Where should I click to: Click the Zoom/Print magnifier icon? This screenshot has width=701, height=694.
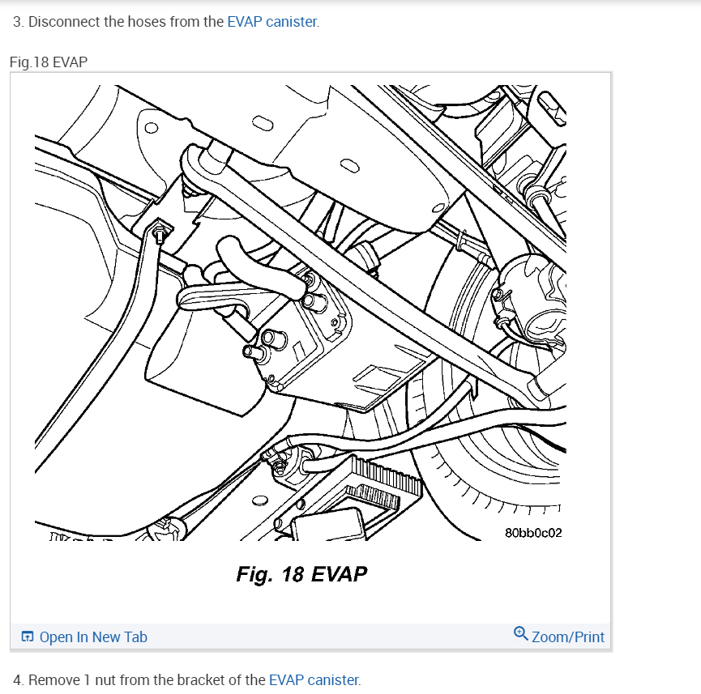(x=520, y=633)
